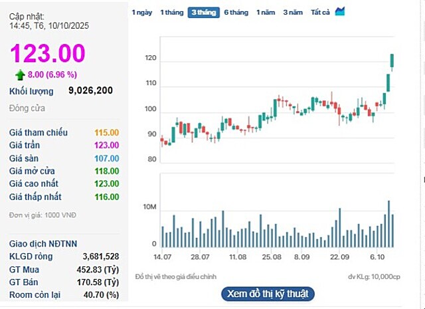Click the Khối lượng value 9,026,200
425x309 pixels.
pyautogui.click(x=90, y=90)
